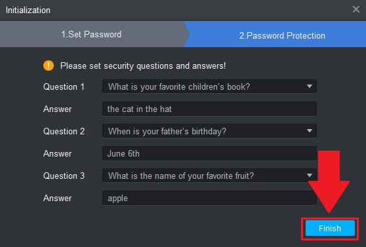Click the Initialization window title text

pyautogui.click(x=28, y=10)
